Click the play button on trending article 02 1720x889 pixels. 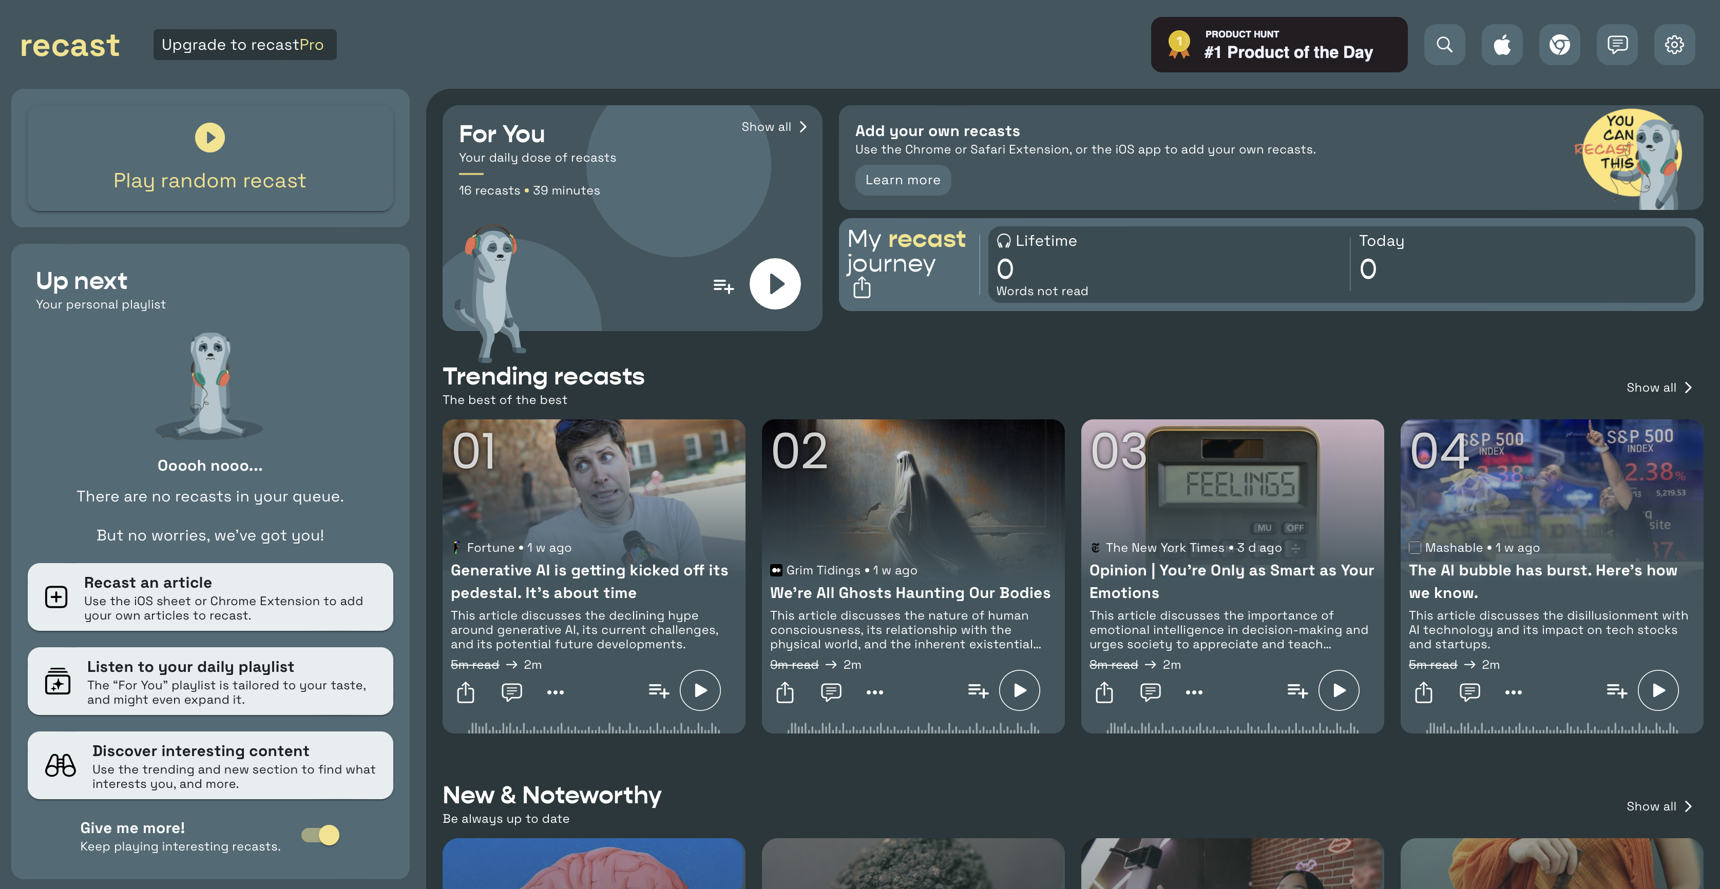pos(1019,690)
